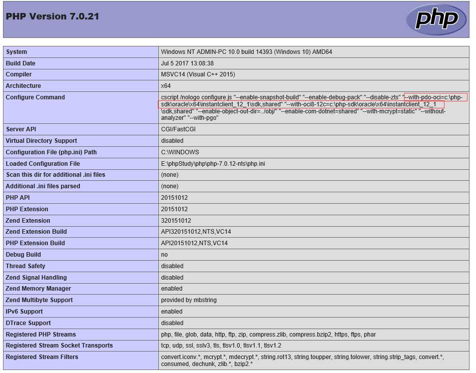Select the 'Registered Stream Filters' label

pos(42,357)
